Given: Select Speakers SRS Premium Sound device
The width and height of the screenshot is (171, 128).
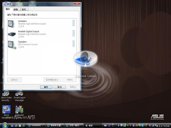Looking at the screenshot, I should (42, 45).
